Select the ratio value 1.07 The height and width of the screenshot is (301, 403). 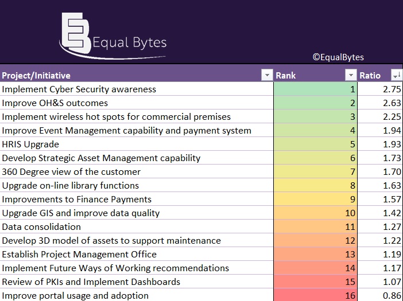pyautogui.click(x=380, y=282)
